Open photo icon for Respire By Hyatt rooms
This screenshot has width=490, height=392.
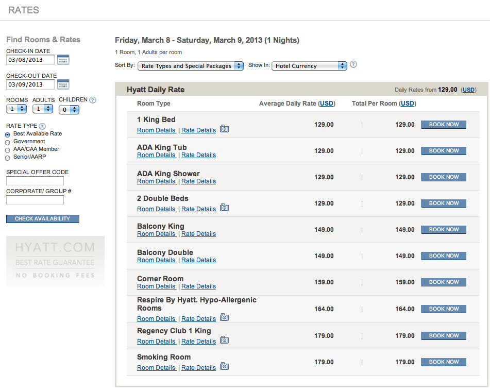(x=224, y=317)
